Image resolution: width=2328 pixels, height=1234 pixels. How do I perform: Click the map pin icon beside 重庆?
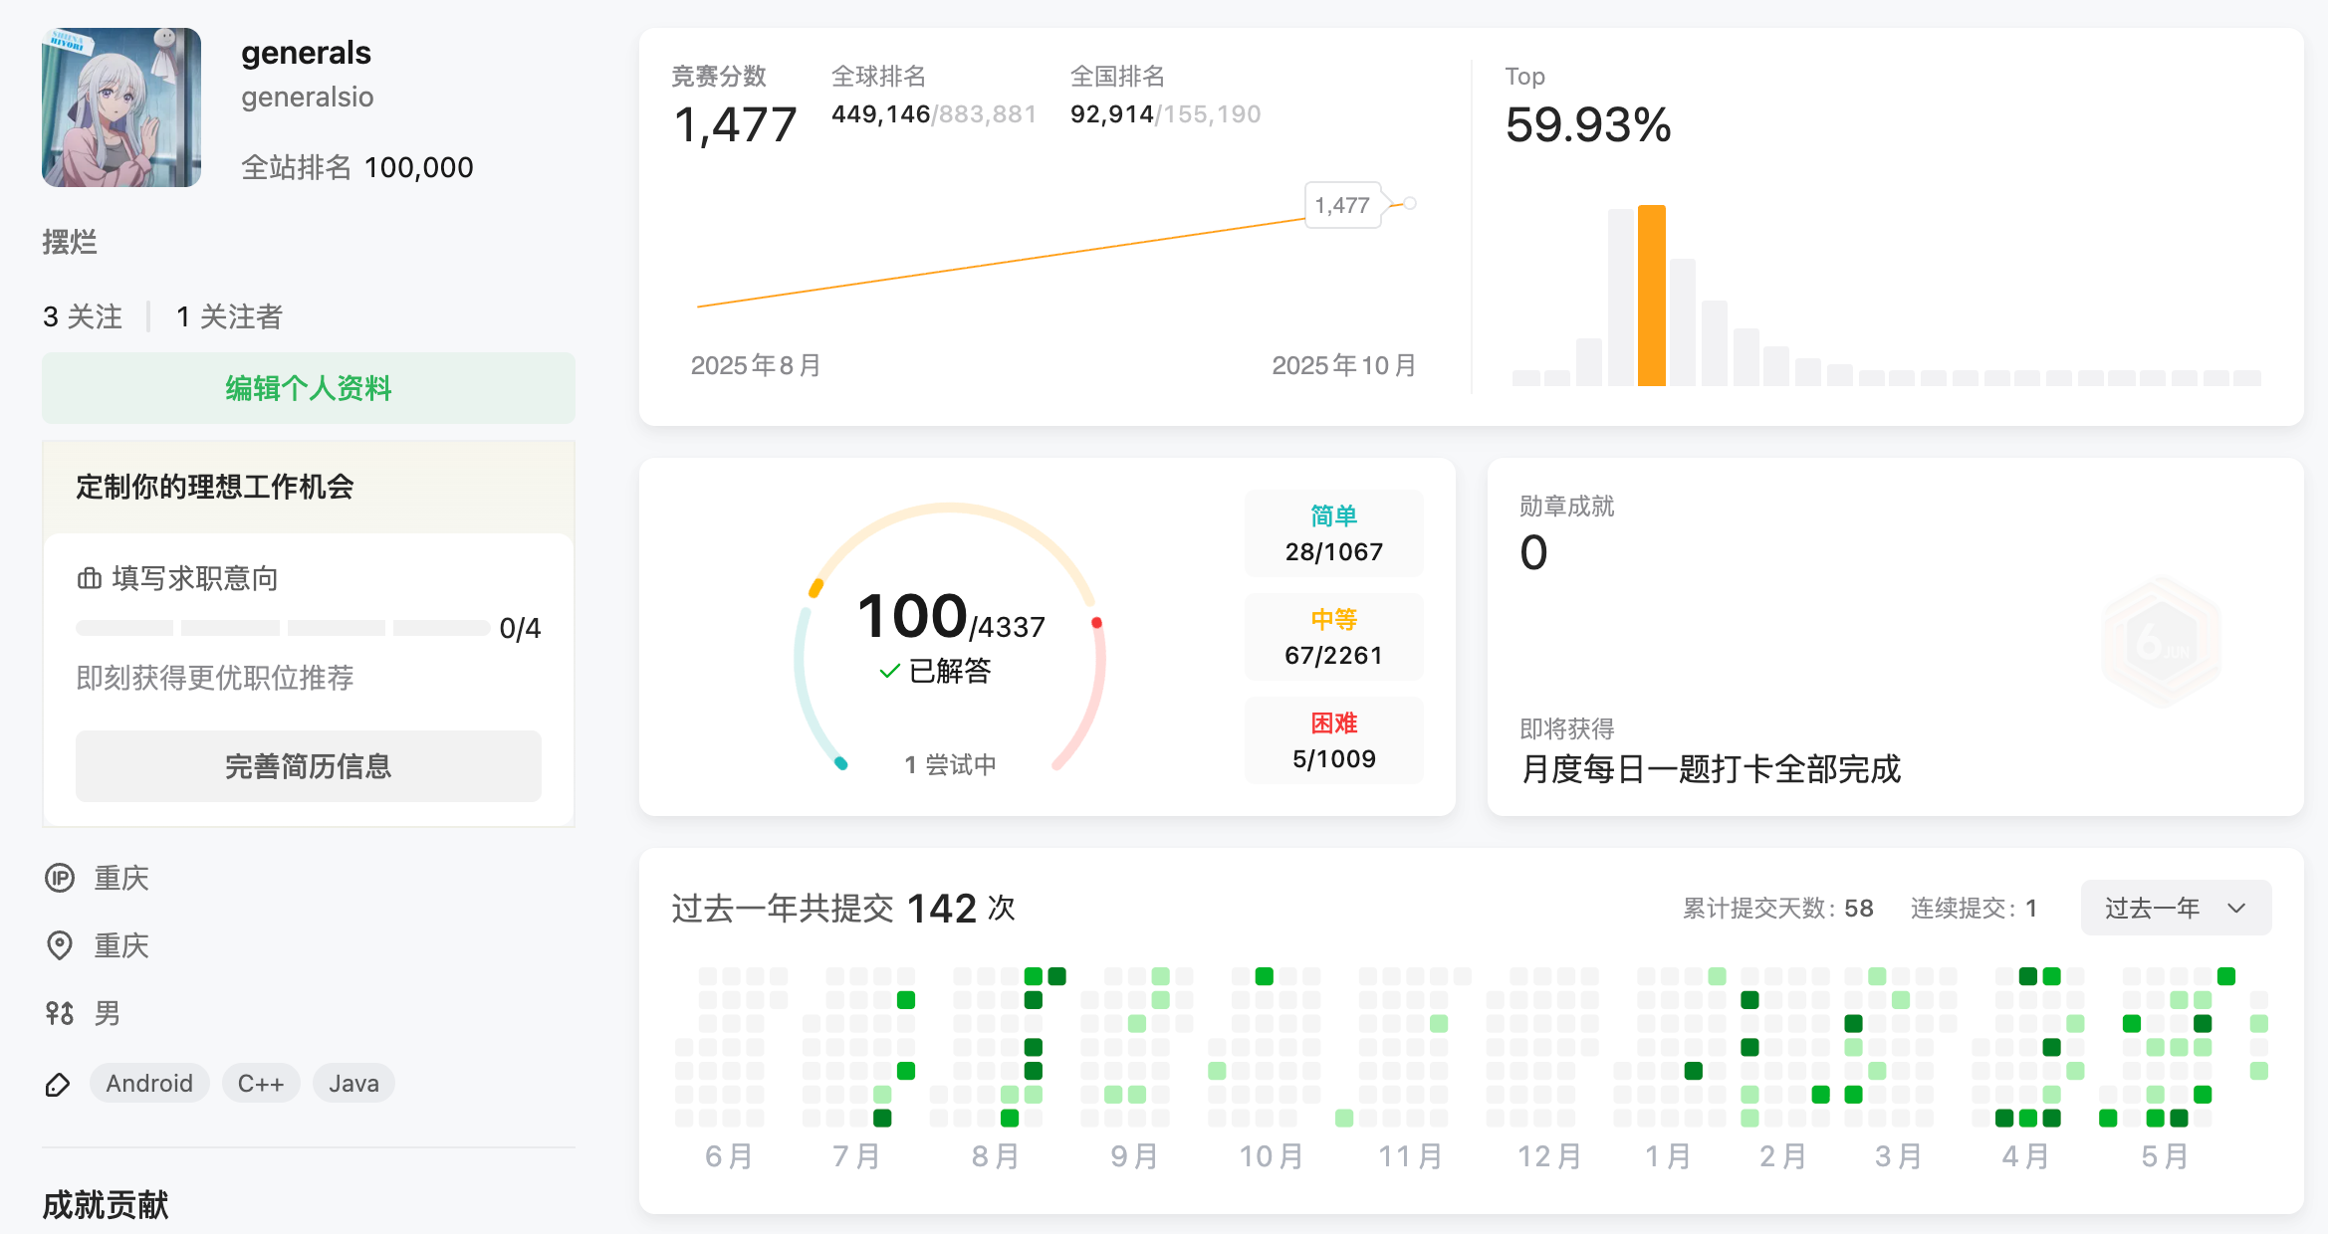coord(60,945)
